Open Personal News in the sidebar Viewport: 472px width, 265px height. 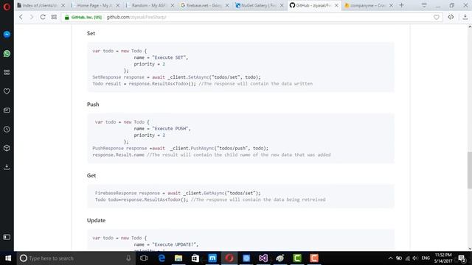[7, 110]
